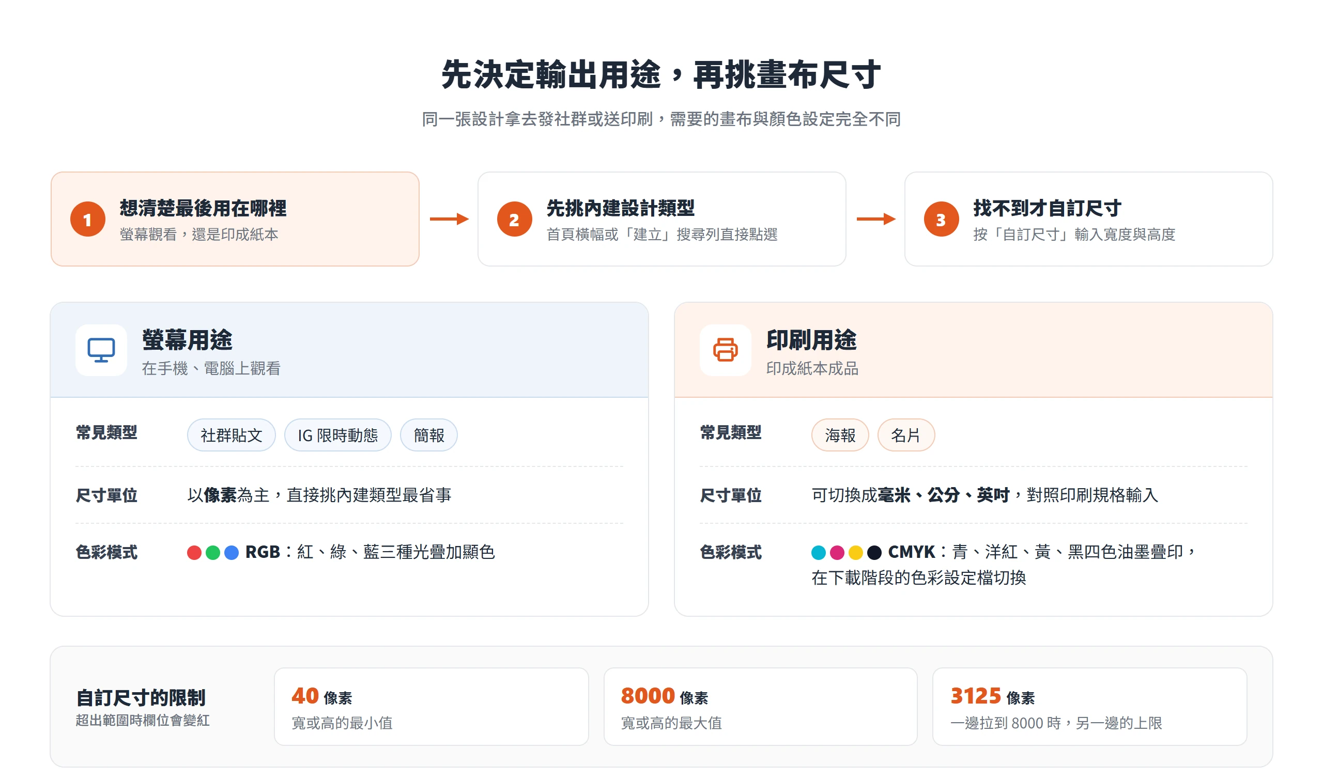Viewport: 1323px width, 780px height.
Task: Click the 色彩模式 label in screen panel
Action: click(x=106, y=552)
